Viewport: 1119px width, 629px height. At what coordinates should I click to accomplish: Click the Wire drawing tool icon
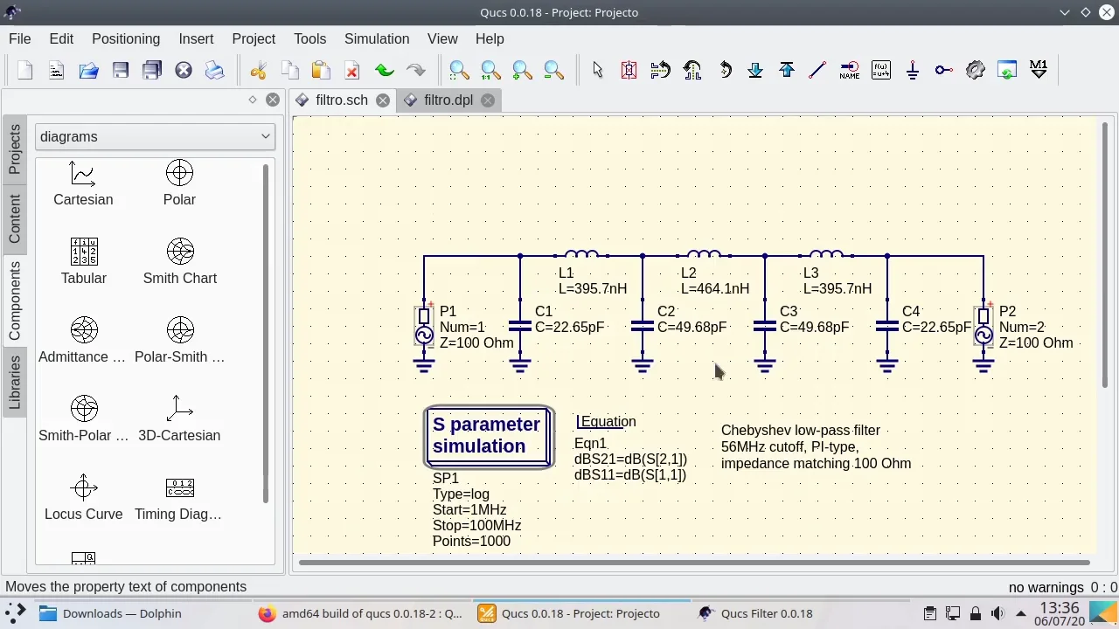tap(817, 70)
